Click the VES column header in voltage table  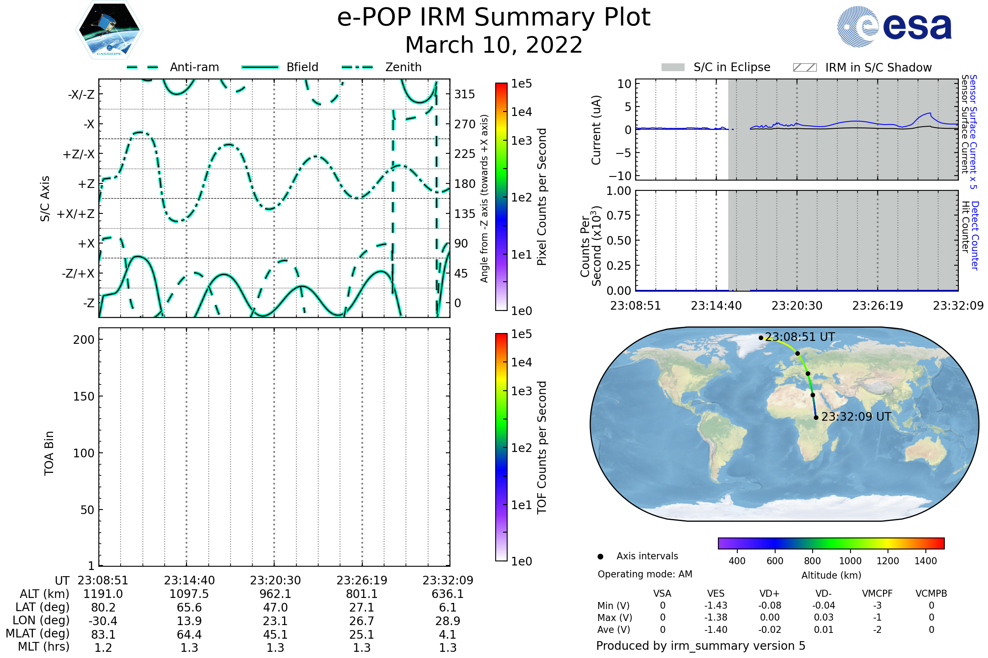[x=715, y=593]
